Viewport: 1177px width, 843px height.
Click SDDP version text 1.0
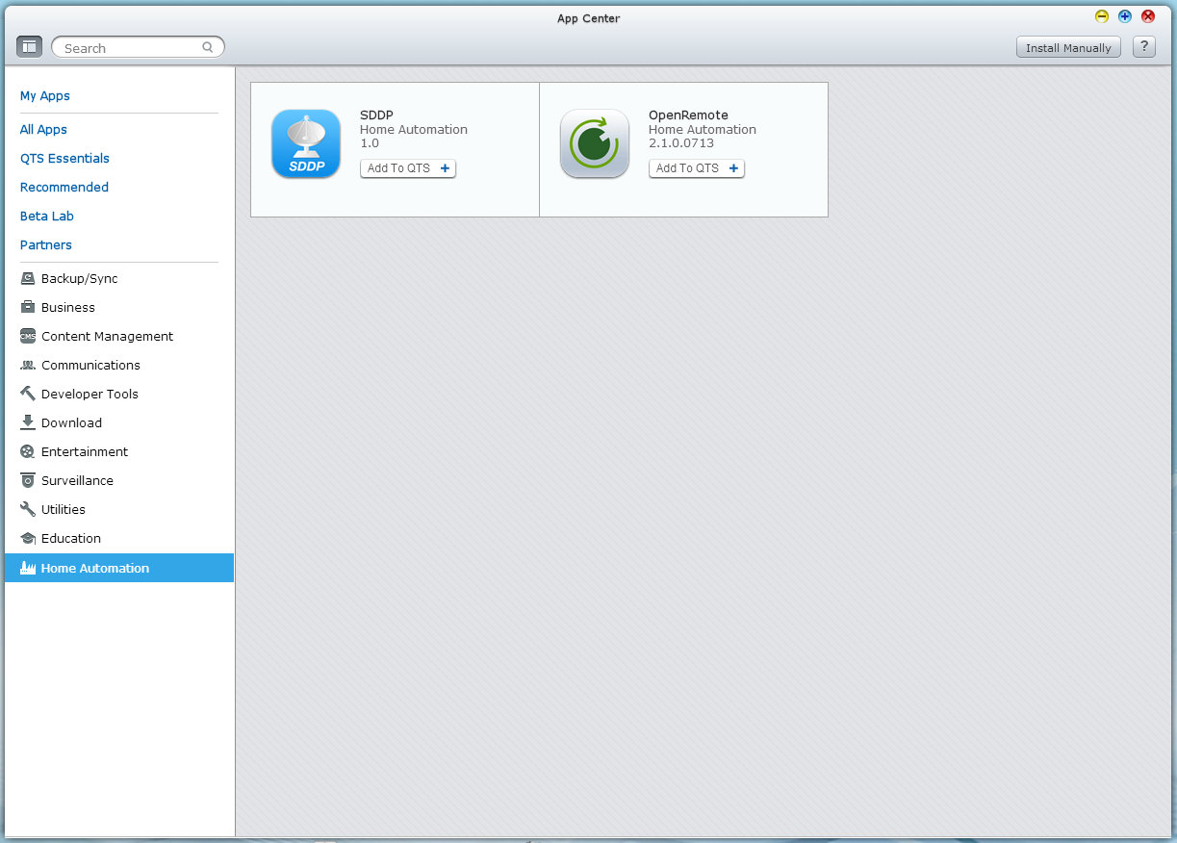click(370, 142)
